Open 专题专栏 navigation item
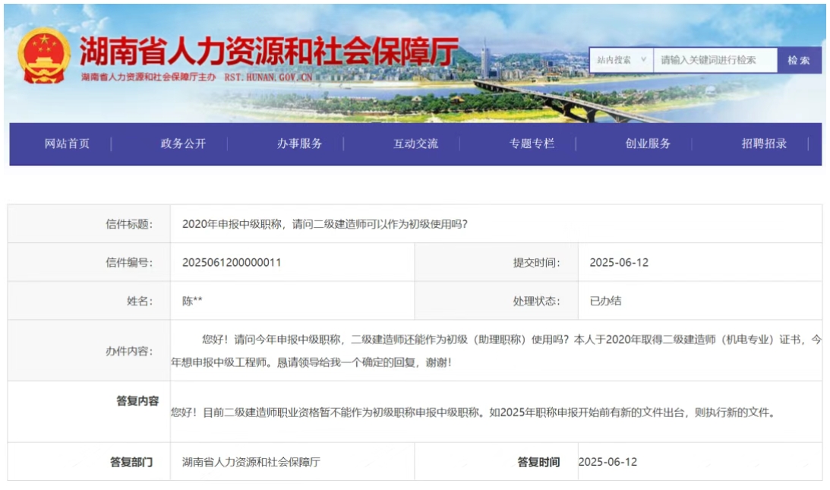Screen dimensions: 830x490 pyautogui.click(x=532, y=144)
